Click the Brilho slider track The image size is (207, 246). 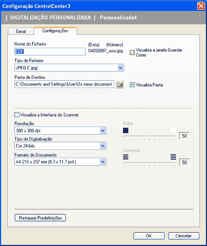(x=149, y=136)
